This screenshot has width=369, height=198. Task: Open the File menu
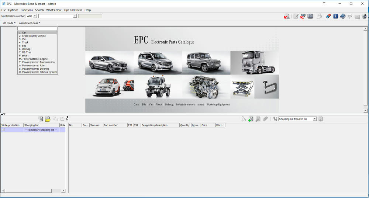4,10
